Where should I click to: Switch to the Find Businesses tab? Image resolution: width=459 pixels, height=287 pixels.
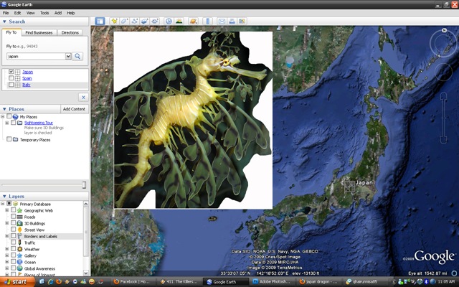point(39,32)
